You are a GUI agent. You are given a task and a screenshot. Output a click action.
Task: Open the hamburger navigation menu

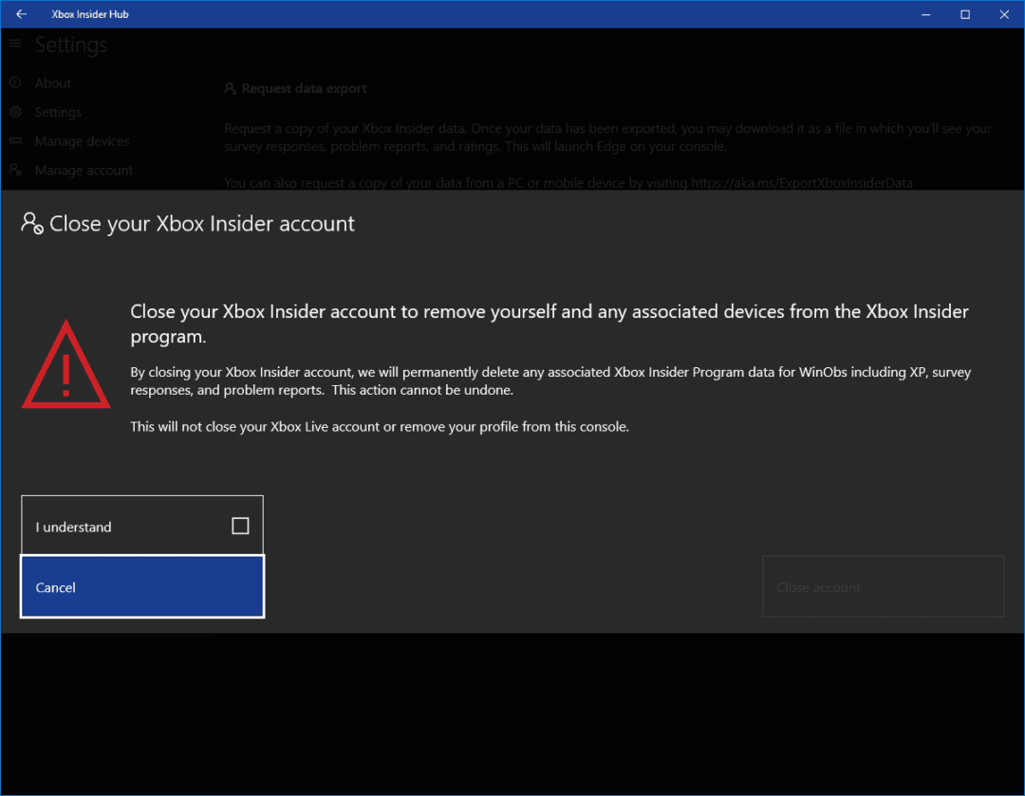tap(16, 44)
